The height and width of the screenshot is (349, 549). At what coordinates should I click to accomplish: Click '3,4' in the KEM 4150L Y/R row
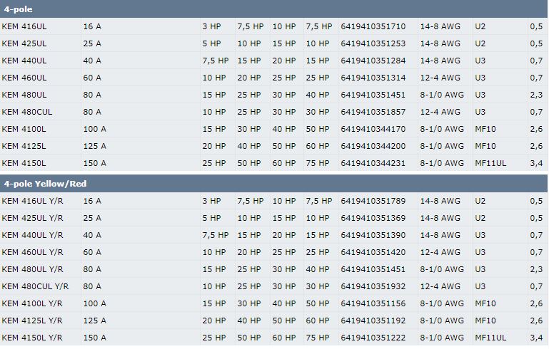click(536, 338)
